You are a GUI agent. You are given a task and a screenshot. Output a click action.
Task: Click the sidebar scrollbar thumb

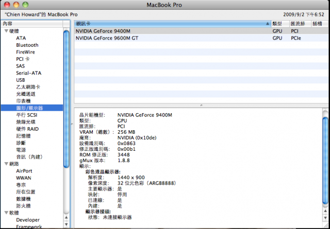(67, 99)
